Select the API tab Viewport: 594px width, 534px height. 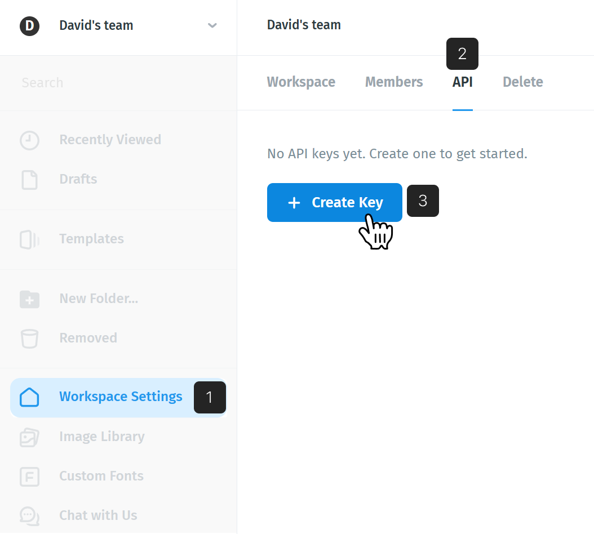click(463, 82)
